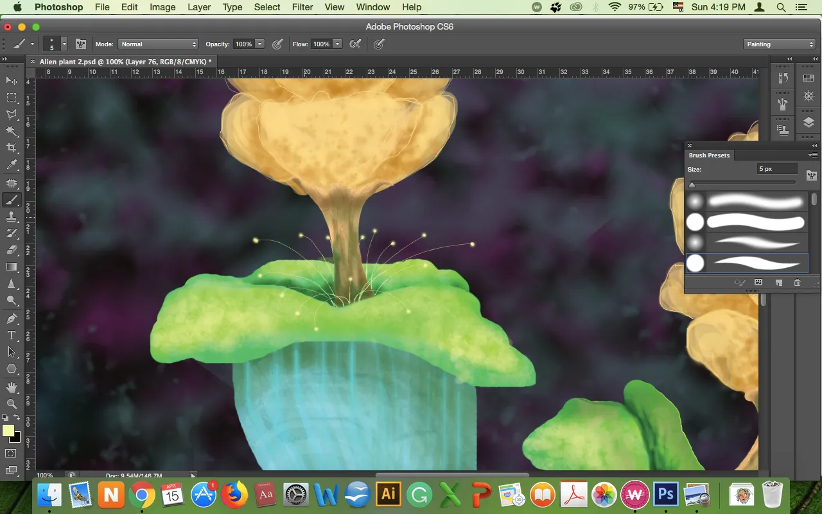Create a new brush preset
Image resolution: width=822 pixels, height=514 pixels.
point(778,282)
